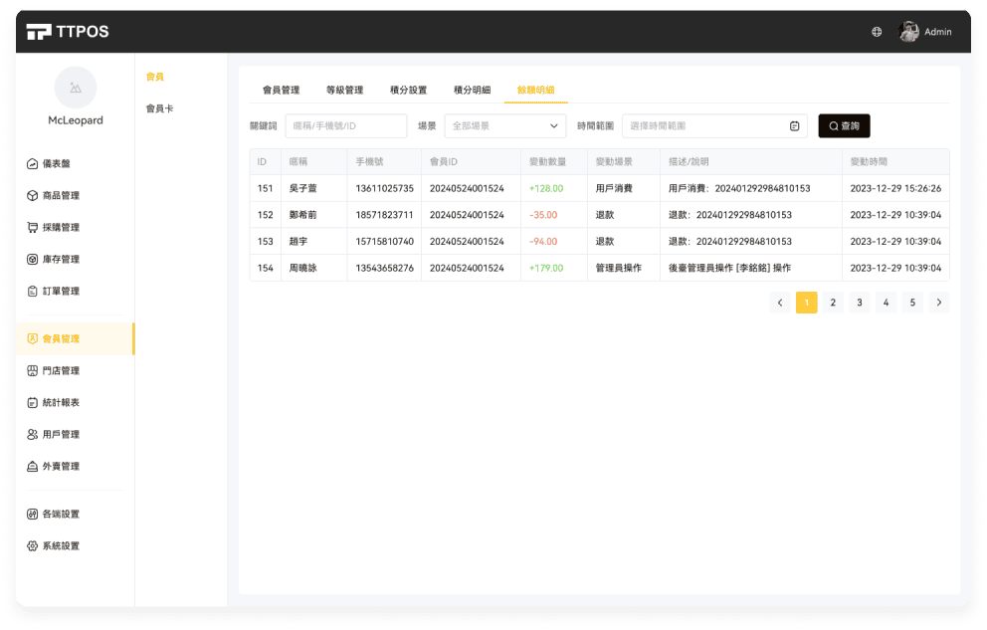The height and width of the screenshot is (630, 987).
Task: Go to next page with right chevron
Action: tap(938, 303)
